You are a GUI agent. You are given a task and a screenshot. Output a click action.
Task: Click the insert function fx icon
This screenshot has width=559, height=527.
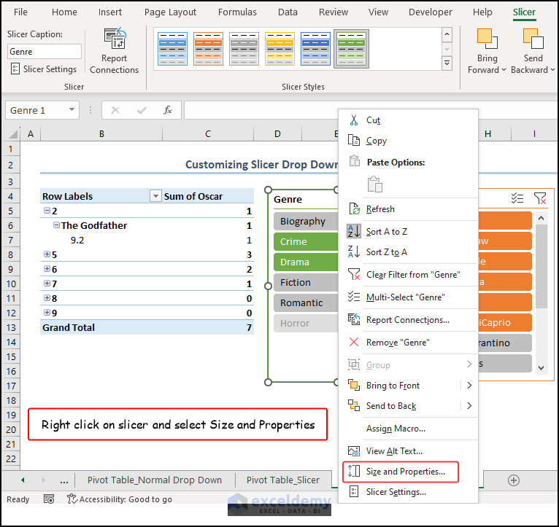pos(168,110)
